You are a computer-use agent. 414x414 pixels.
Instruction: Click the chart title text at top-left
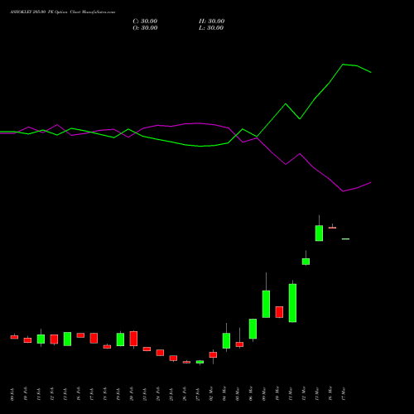[x=63, y=12]
